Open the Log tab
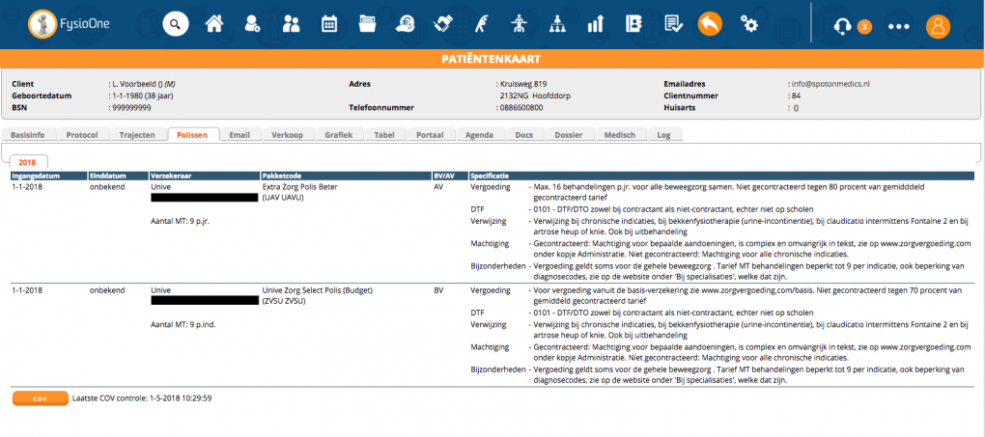Viewport: 985px width, 437px height. coord(663,135)
